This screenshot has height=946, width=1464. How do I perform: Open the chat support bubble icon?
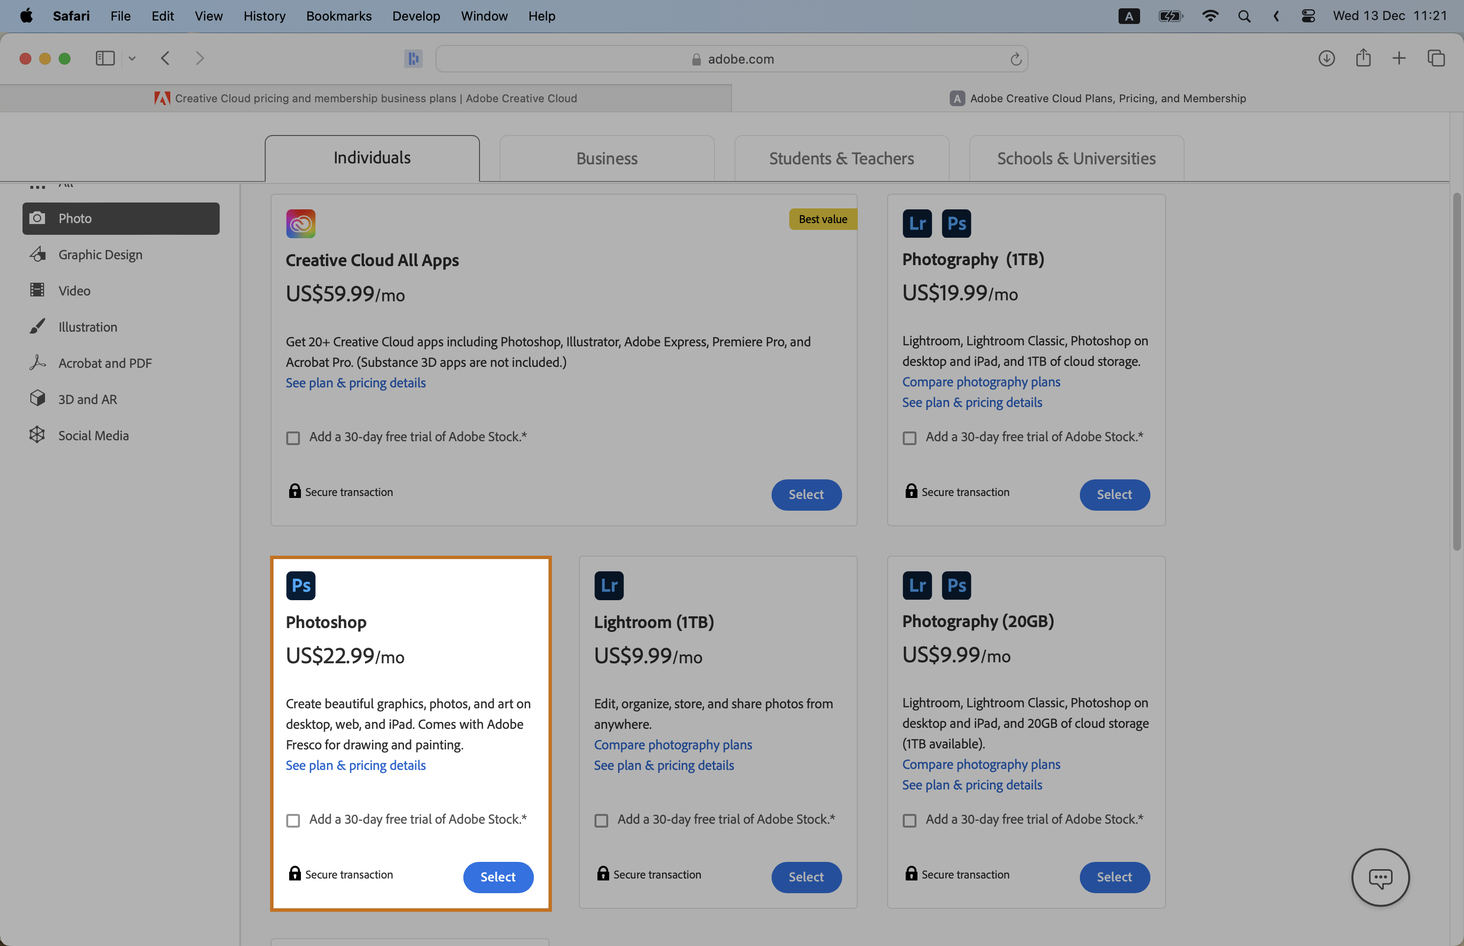1380,877
